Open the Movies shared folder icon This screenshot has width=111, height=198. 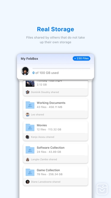click(x=30, y=127)
